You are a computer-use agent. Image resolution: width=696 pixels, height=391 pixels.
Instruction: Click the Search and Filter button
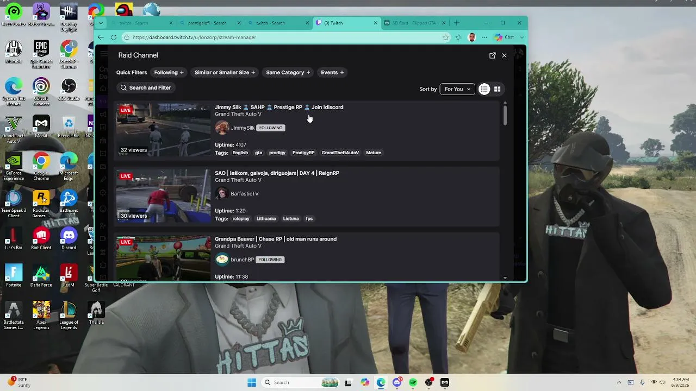[145, 87]
